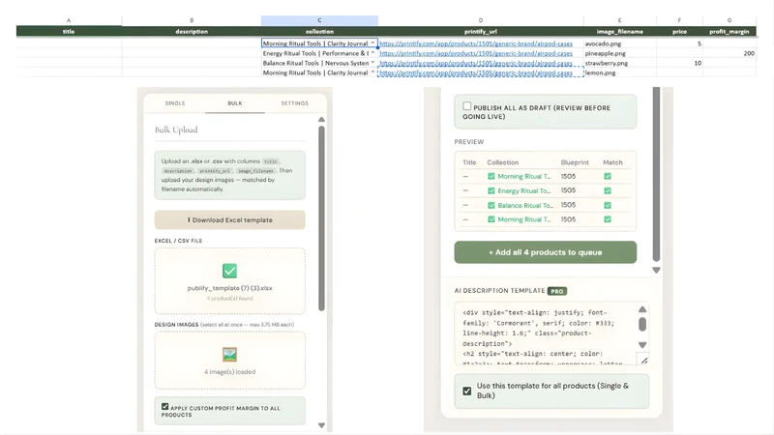
Task: Open the Printify URL in pineapple.png row
Action: tap(476, 53)
